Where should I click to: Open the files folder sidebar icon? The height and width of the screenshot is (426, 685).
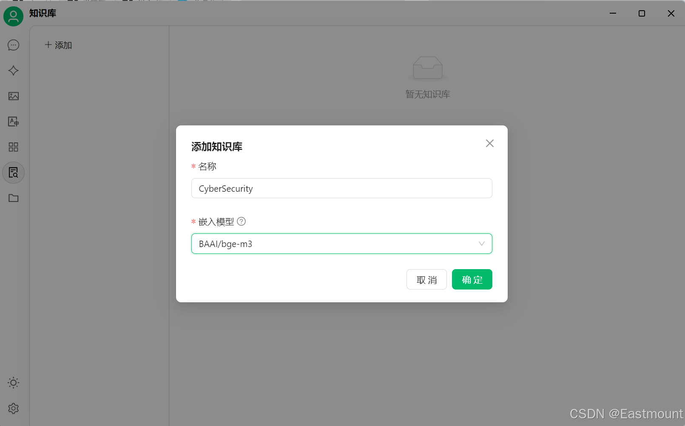[x=14, y=198]
